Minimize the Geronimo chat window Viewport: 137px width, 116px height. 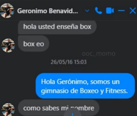click(x=121, y=11)
